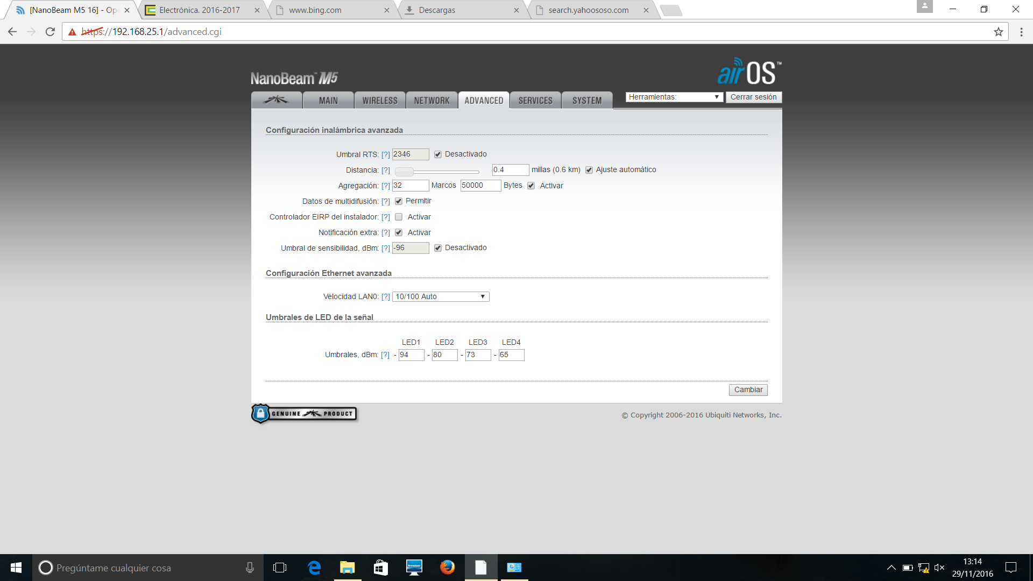The image size is (1033, 581).
Task: Open the Lenovo monitor app icon
Action: 414,568
